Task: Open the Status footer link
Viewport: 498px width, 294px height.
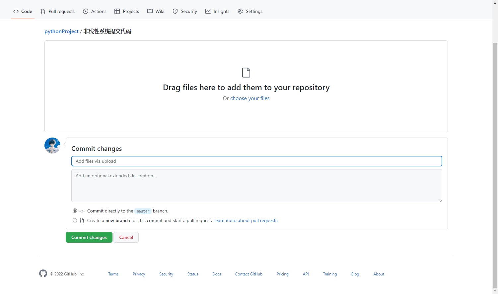Action: point(193,274)
